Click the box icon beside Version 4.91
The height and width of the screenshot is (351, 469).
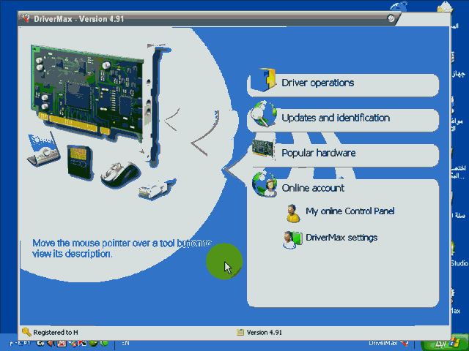click(x=240, y=332)
